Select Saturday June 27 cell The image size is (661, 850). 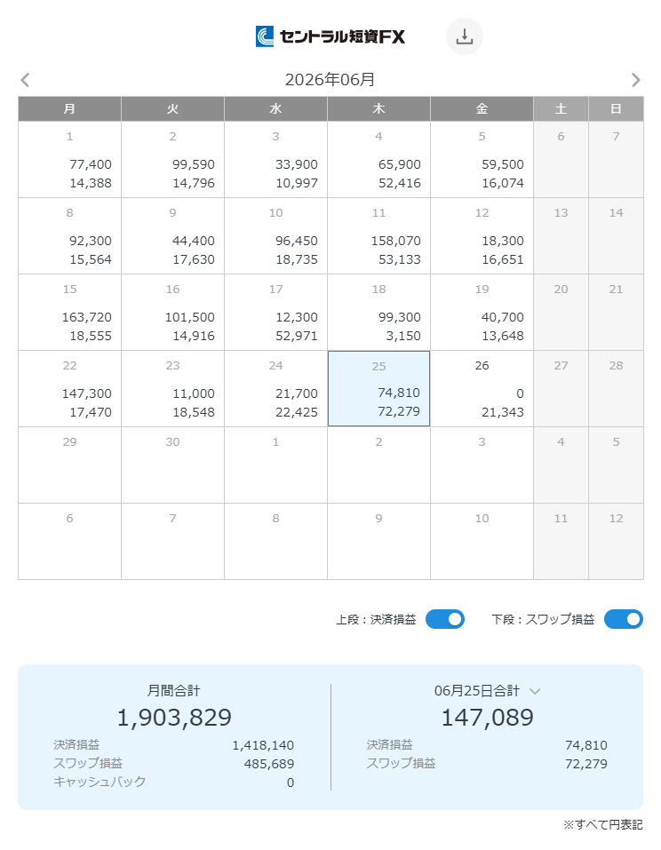pos(561,389)
